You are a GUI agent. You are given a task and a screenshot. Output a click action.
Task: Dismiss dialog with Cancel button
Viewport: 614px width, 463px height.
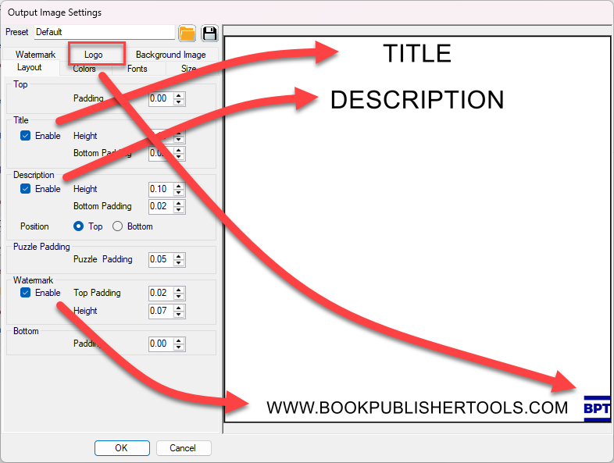(x=184, y=448)
